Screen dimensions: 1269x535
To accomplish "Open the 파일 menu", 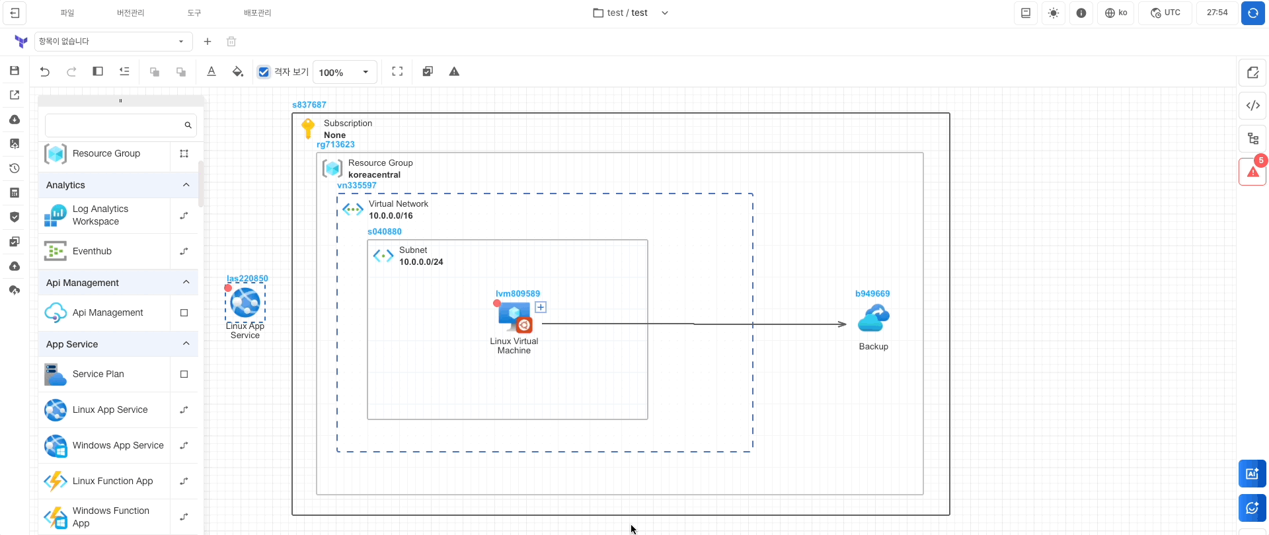I will 67,13.
